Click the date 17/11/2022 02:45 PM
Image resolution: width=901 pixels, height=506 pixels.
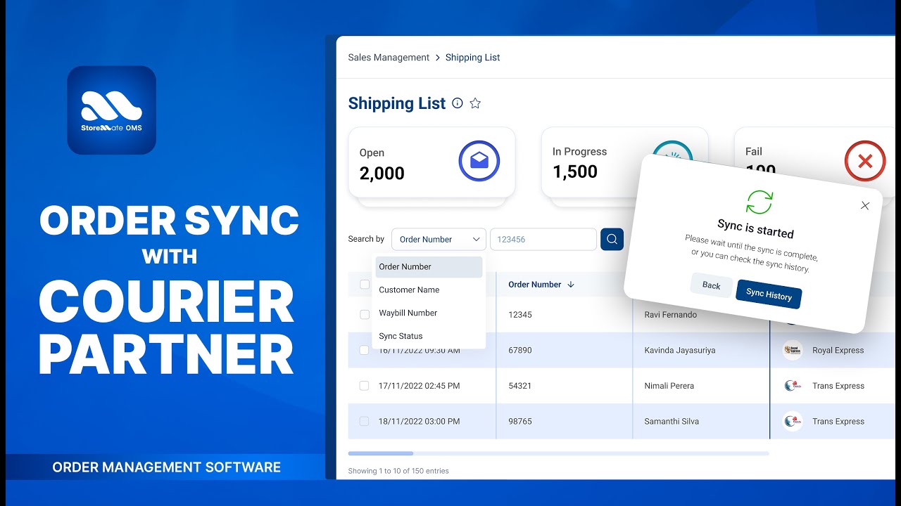(420, 386)
